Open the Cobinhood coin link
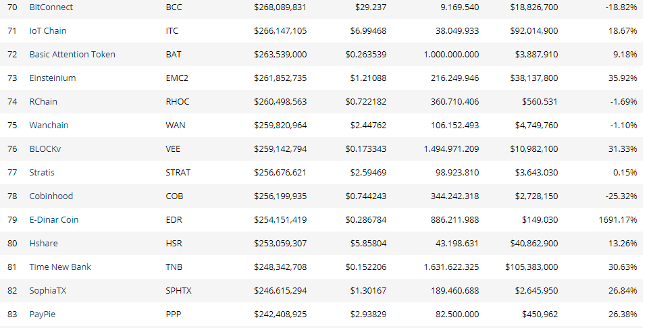651x328 pixels. (51, 196)
